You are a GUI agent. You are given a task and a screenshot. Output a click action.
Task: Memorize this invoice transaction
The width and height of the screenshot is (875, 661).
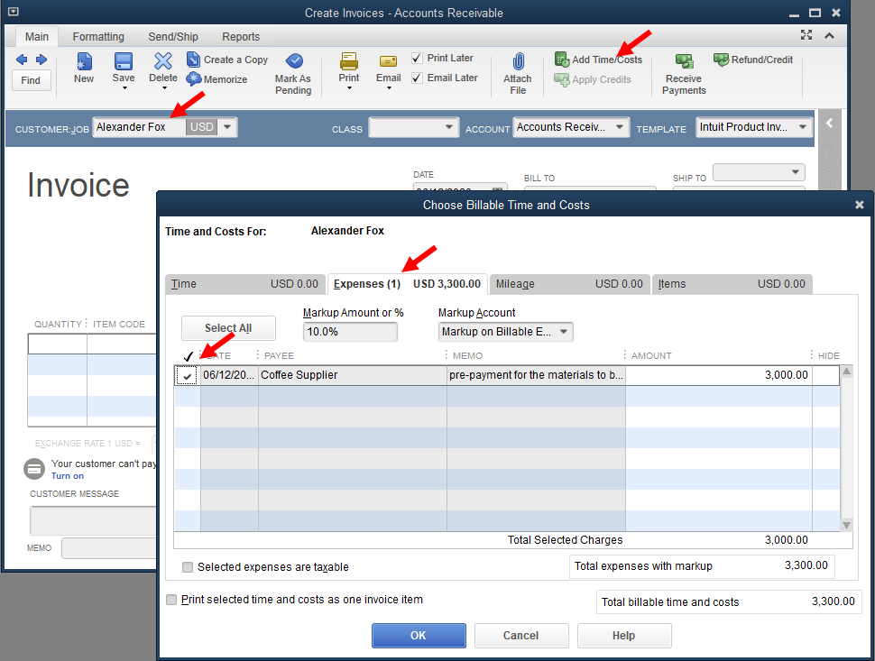[216, 79]
